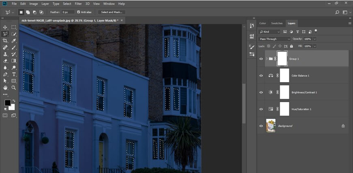Select the Rectangle shape tool
This screenshot has height=173, width=353.
pyautogui.click(x=14, y=81)
